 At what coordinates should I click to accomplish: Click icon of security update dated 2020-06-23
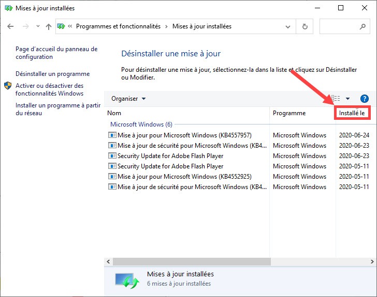112,145
